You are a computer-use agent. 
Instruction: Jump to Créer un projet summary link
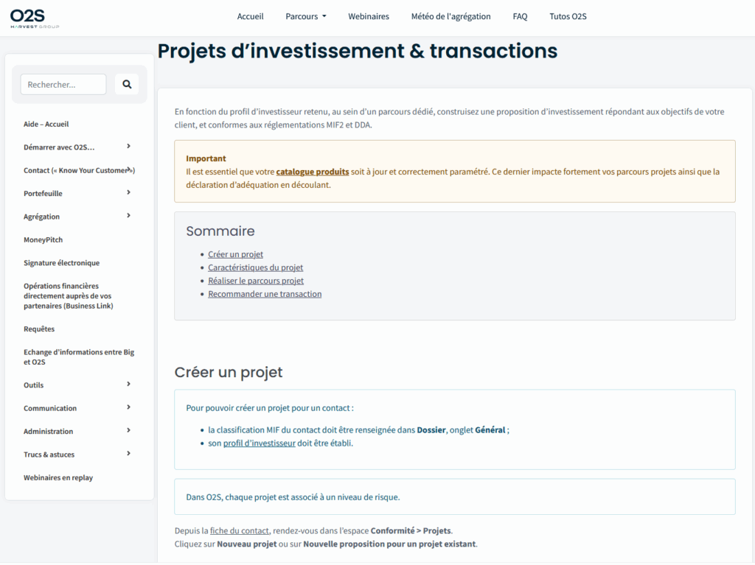click(x=235, y=254)
